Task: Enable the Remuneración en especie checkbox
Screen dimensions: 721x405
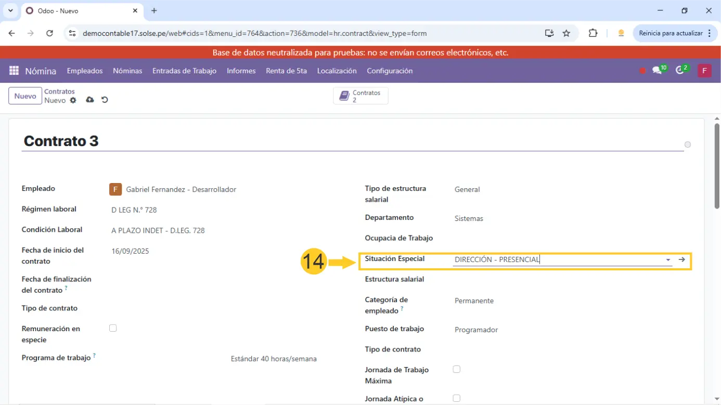Action: (113, 328)
